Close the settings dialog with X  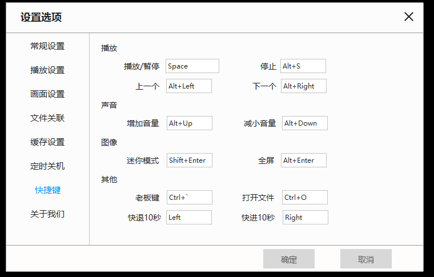[x=408, y=17]
